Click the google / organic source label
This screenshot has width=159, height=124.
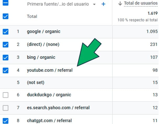(x=43, y=32)
